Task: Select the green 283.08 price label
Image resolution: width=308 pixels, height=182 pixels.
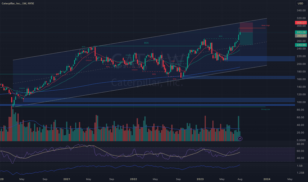Action: click(301, 32)
